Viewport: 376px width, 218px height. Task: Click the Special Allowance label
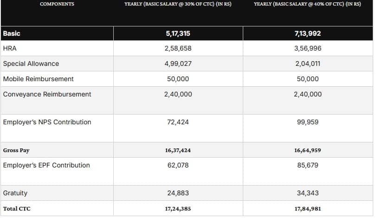point(31,64)
